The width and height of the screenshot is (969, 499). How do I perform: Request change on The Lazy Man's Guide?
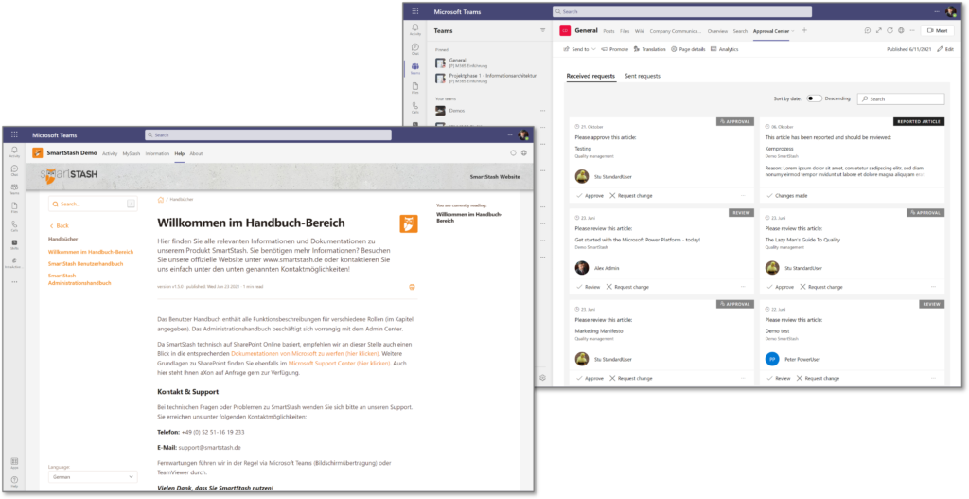[x=821, y=287]
